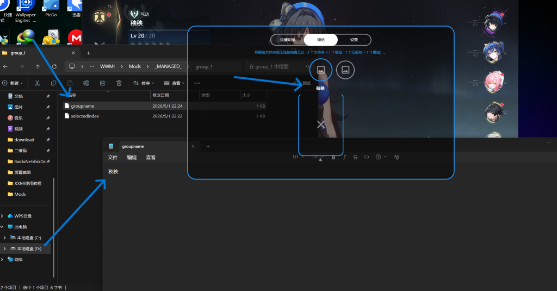This screenshot has height=291, width=557.
Task: Select the groupname file row
Action: 164,106
